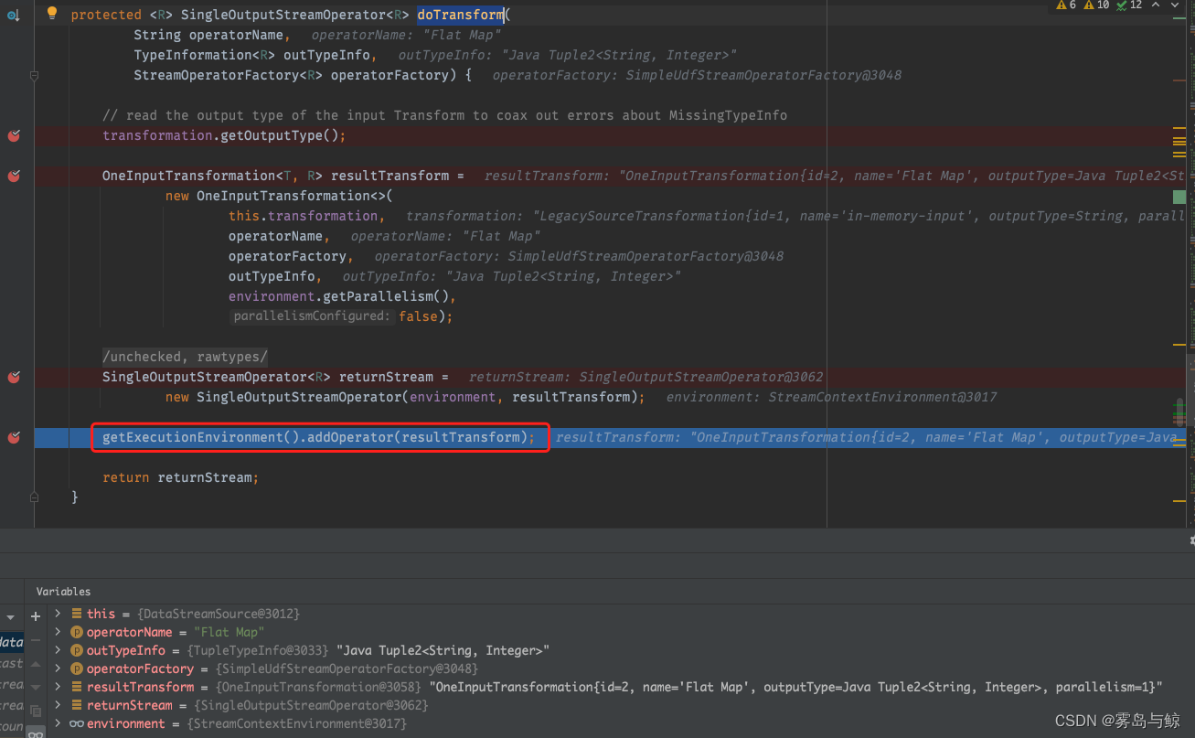1195x738 pixels.
Task: Select the resultTransform OneInputTransformation@3058 row
Action: click(x=622, y=687)
